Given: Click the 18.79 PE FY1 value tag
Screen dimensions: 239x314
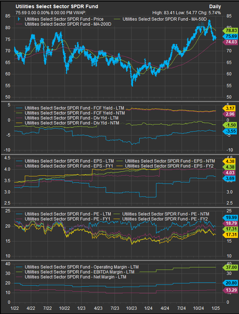Looking at the screenshot, I should pos(230,223).
